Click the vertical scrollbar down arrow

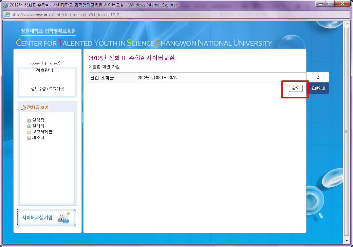coord(347,241)
